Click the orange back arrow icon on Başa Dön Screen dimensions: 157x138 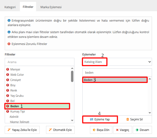pyautogui.click(x=94, y=130)
